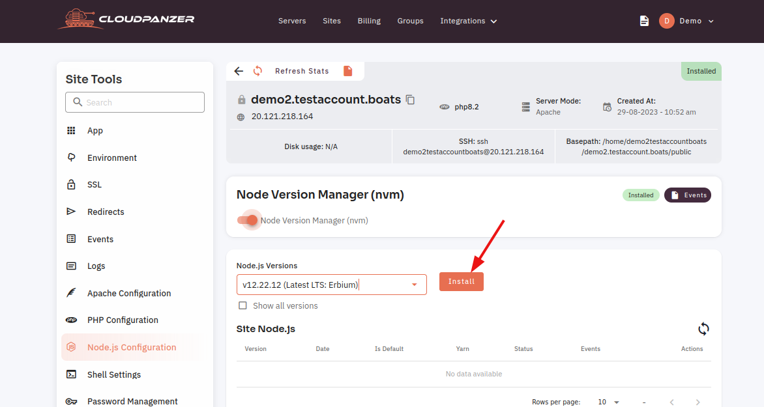The image size is (764, 407).
Task: Click the Password Management key icon
Action: point(71,402)
